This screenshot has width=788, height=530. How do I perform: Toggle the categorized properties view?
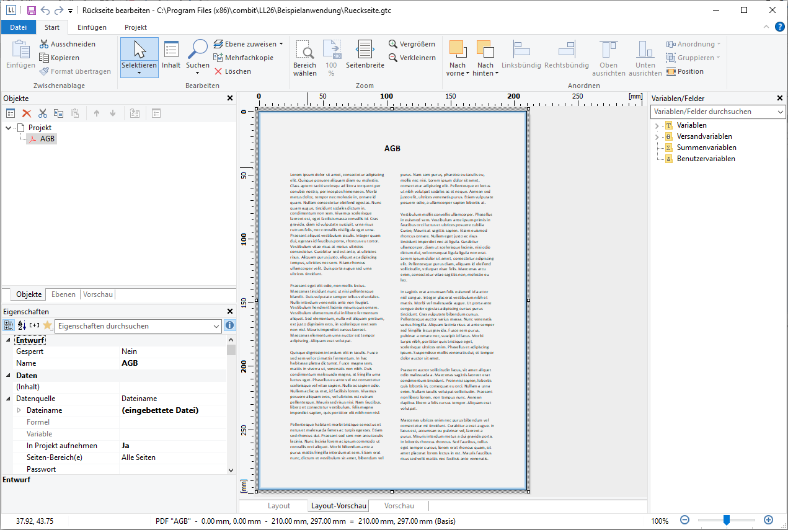click(9, 325)
